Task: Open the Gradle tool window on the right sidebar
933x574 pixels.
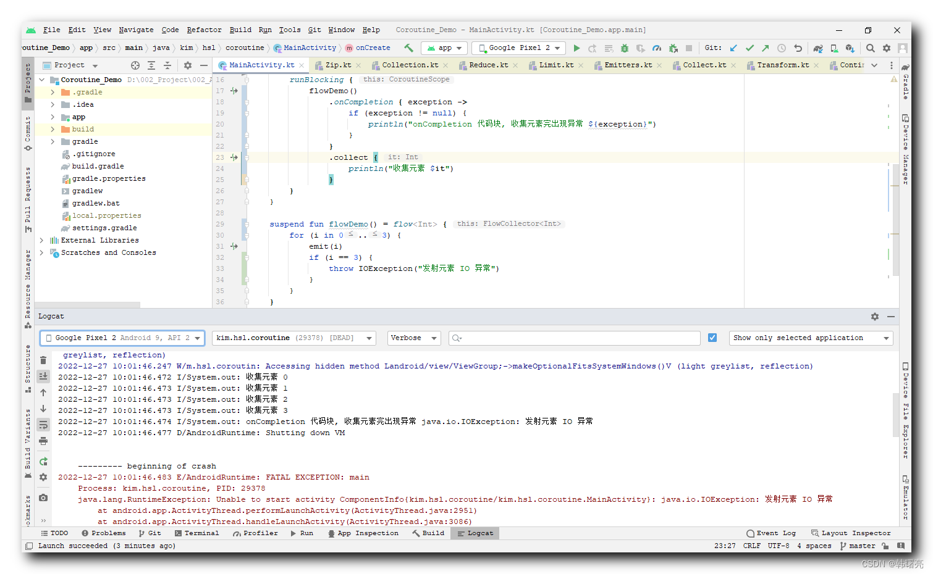Action: (905, 80)
